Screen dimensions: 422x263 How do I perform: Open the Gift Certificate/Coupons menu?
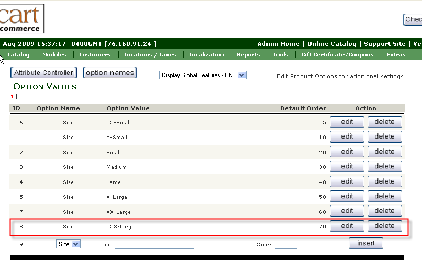[337, 55]
